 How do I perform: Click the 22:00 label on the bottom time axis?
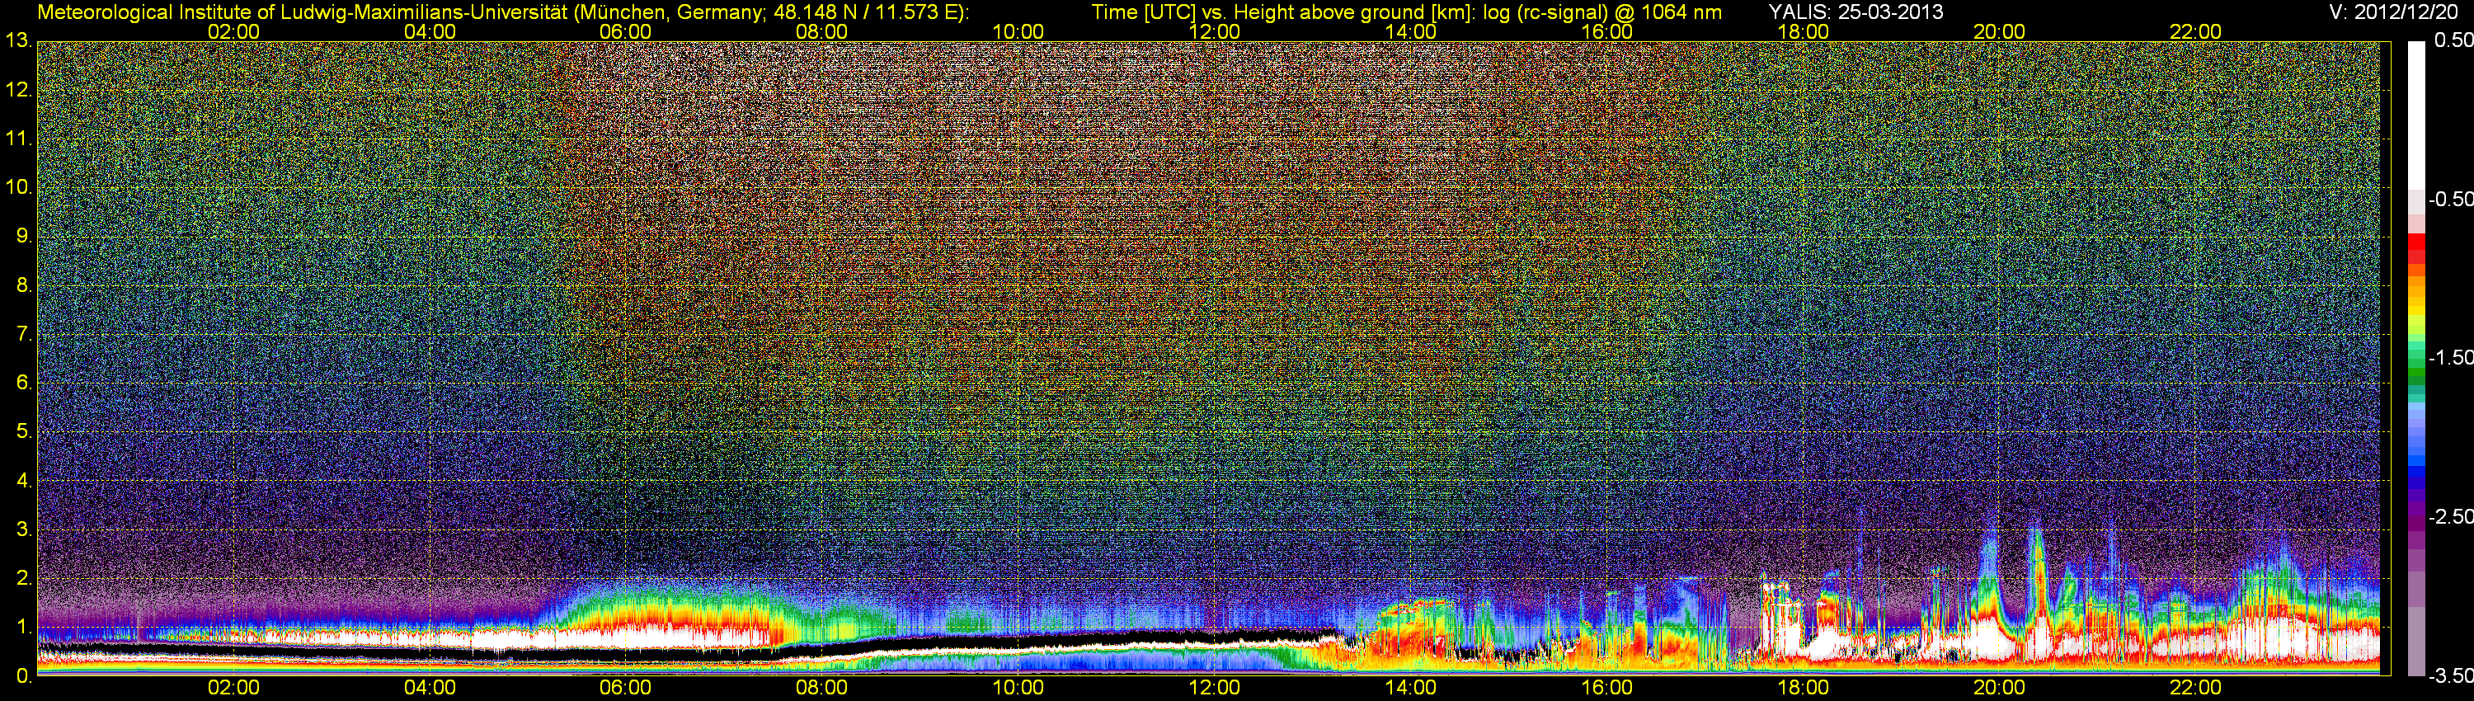click(x=2195, y=688)
